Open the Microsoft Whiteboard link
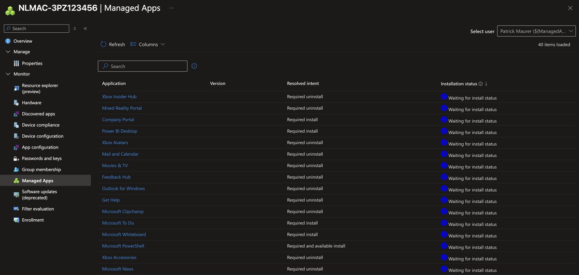 (124, 235)
